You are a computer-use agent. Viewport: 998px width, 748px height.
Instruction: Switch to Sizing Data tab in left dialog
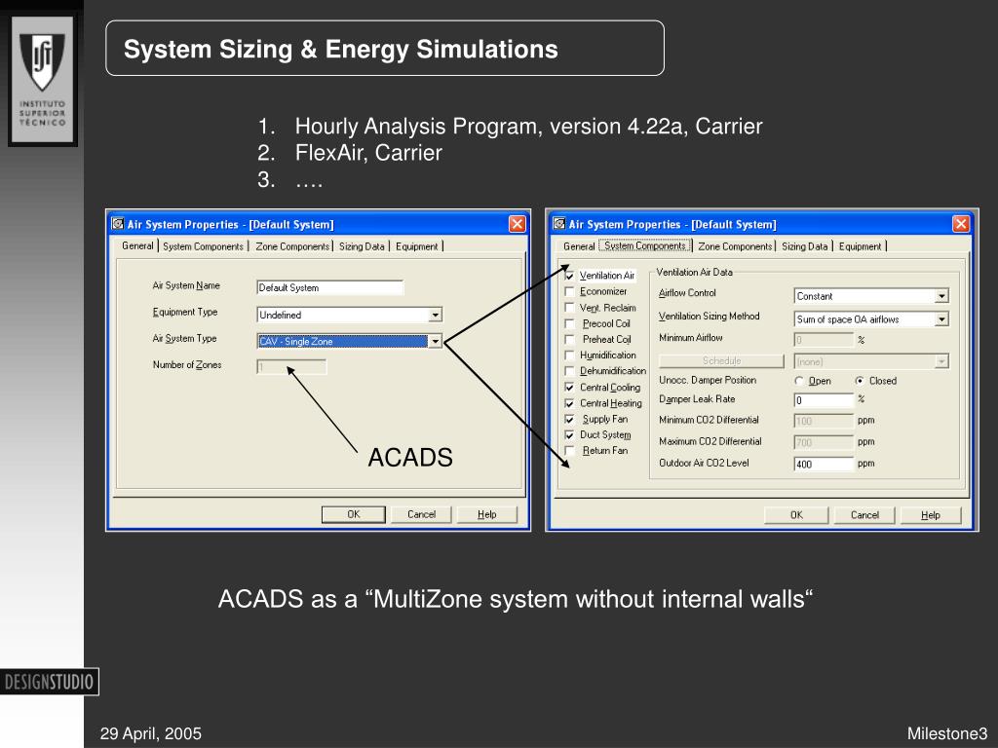(x=362, y=246)
